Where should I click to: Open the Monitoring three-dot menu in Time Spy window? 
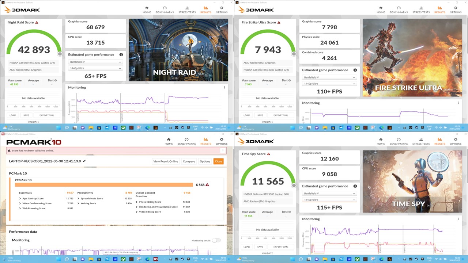(458, 219)
